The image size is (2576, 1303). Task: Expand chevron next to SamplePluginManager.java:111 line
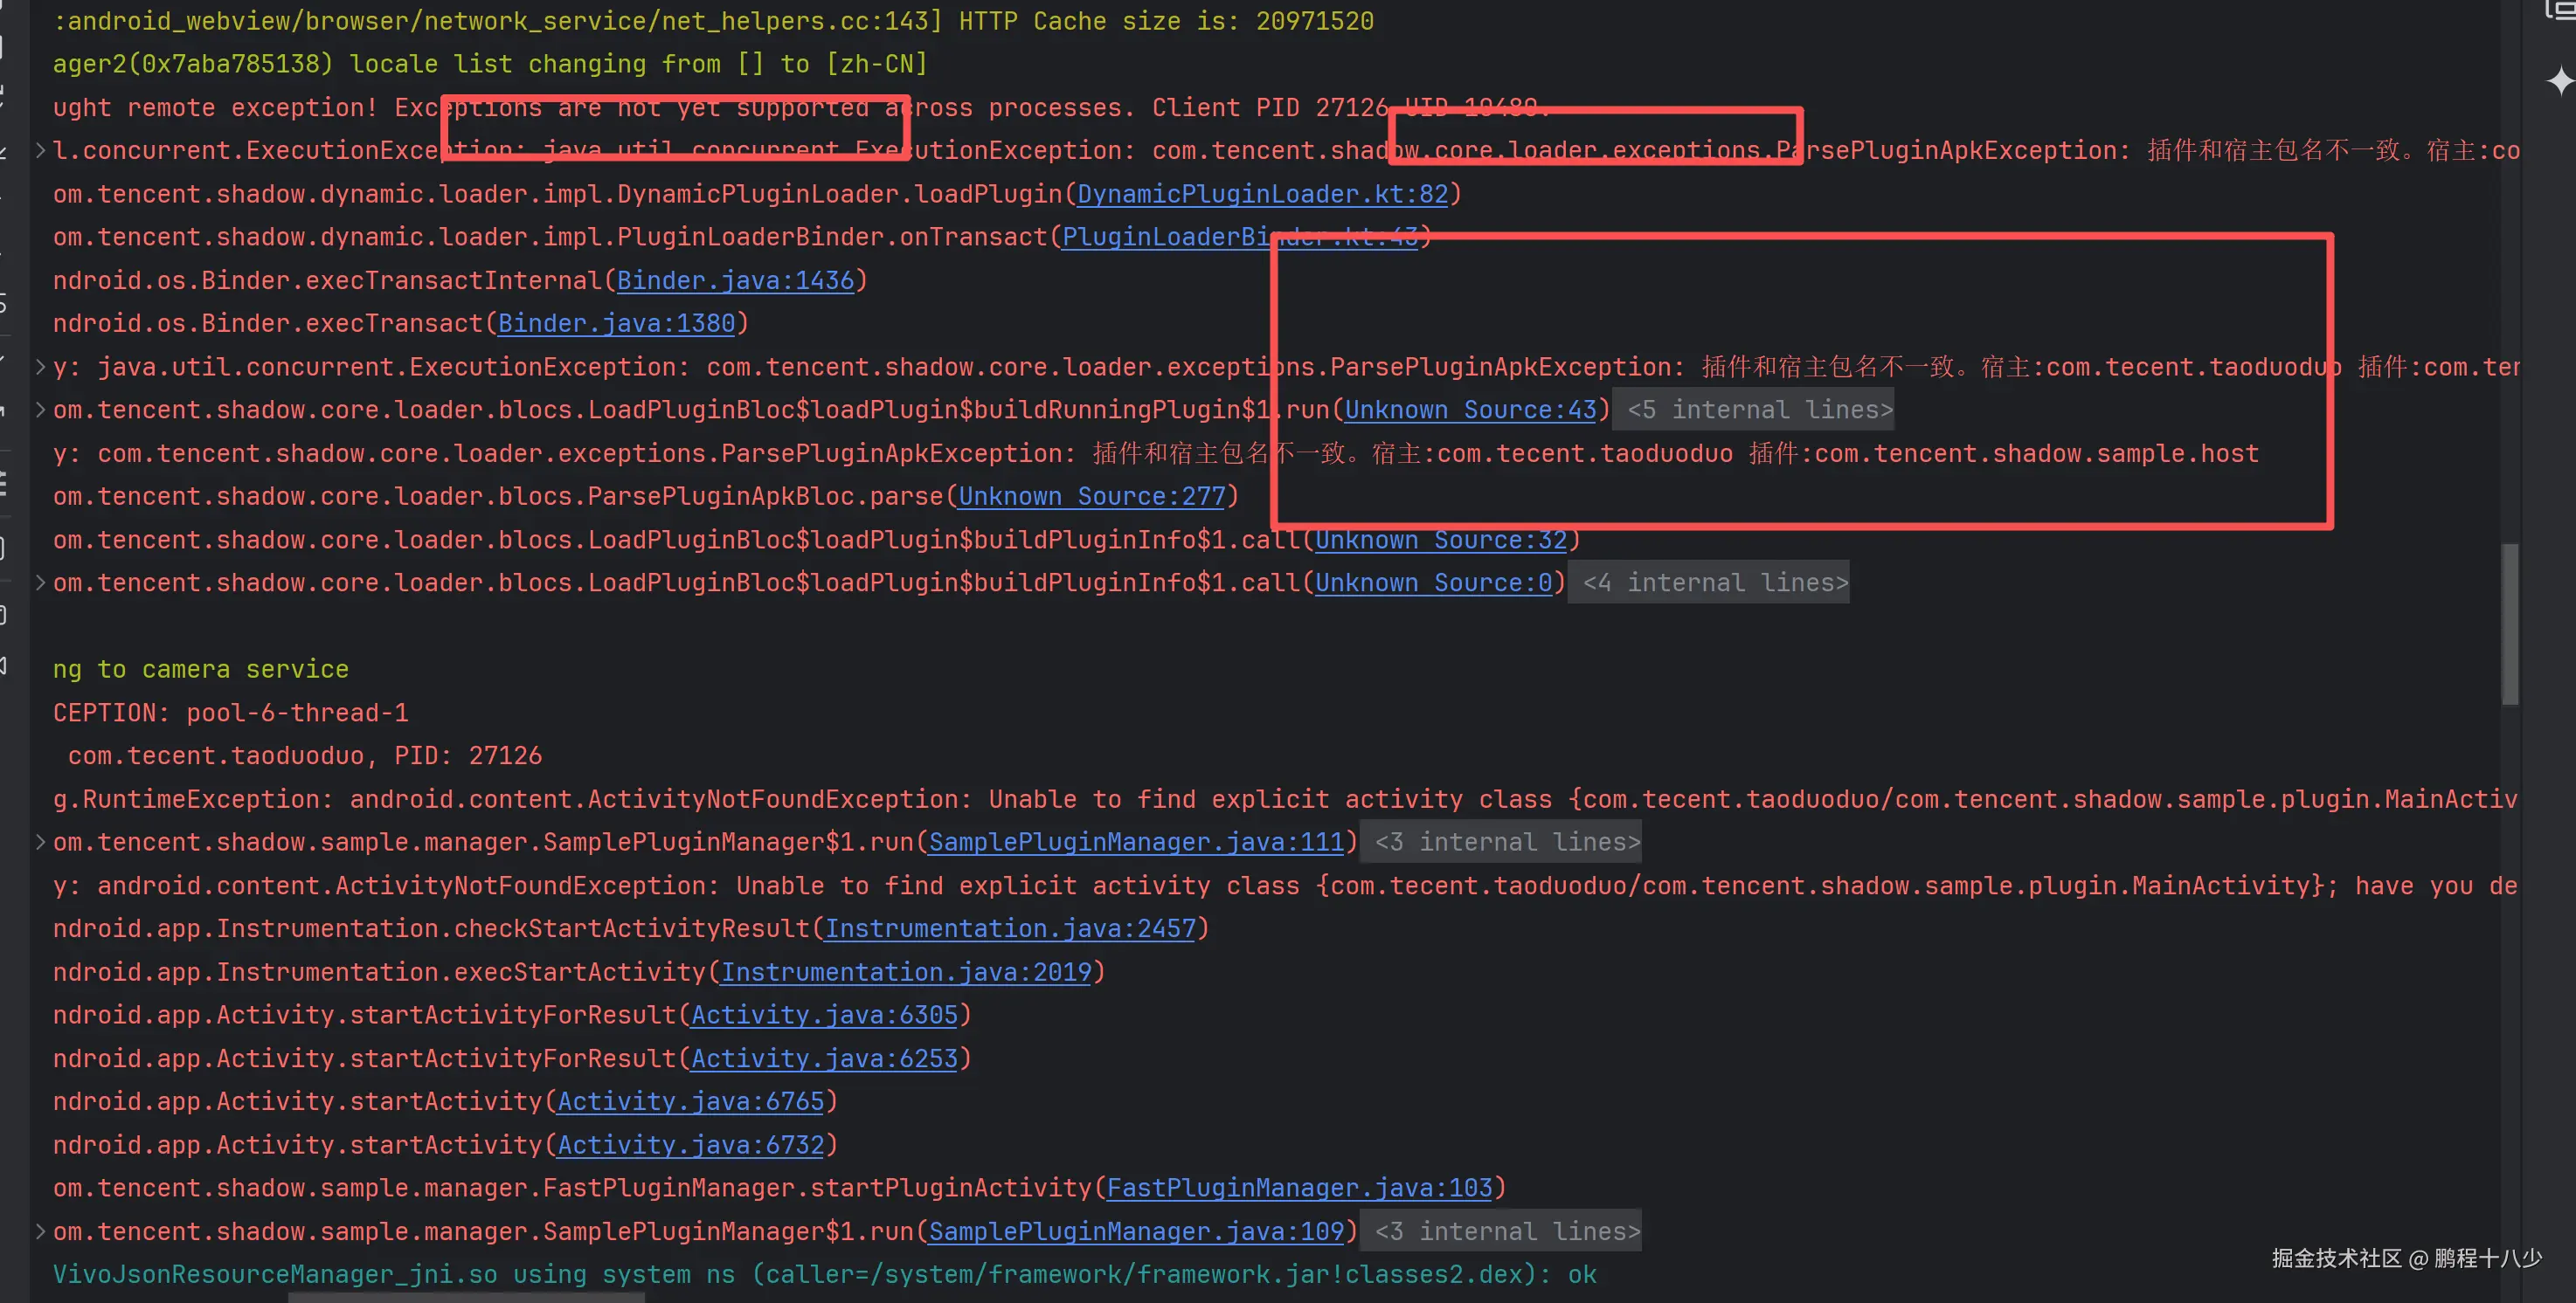pos(40,843)
